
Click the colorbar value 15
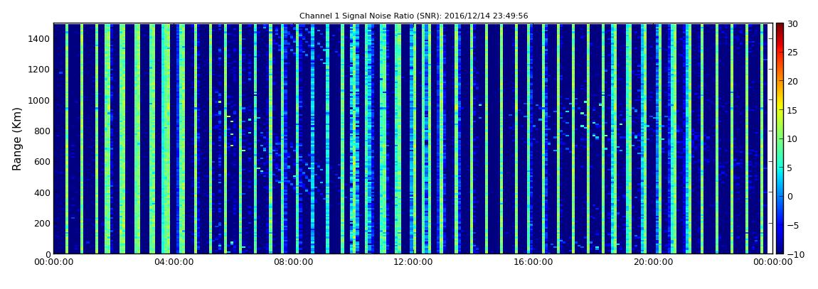[x=793, y=110]
